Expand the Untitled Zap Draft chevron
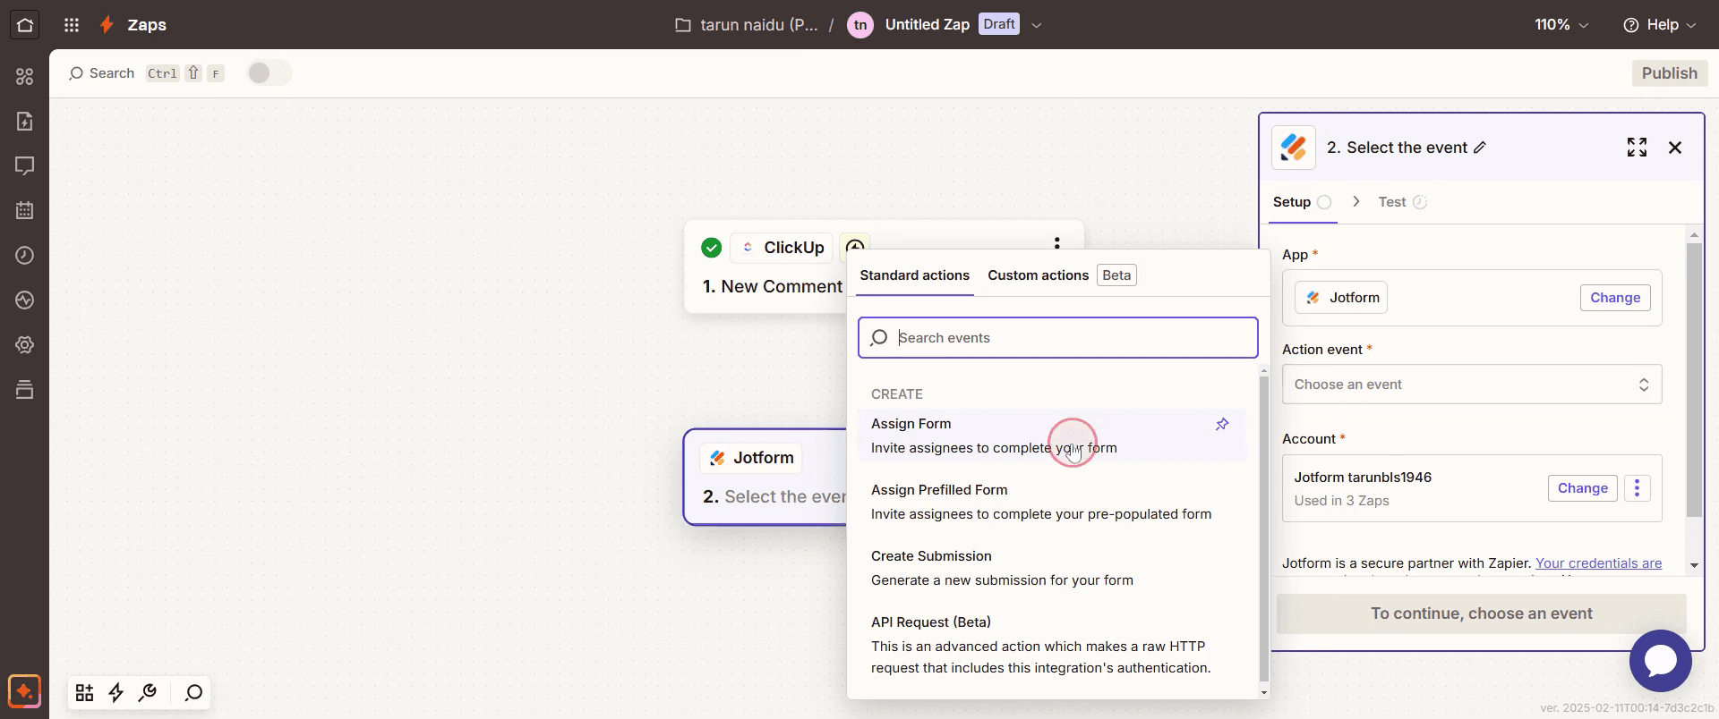Image resolution: width=1719 pixels, height=719 pixels. tap(1037, 25)
